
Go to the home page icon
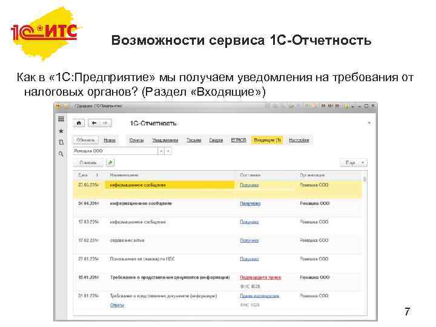(x=79, y=123)
